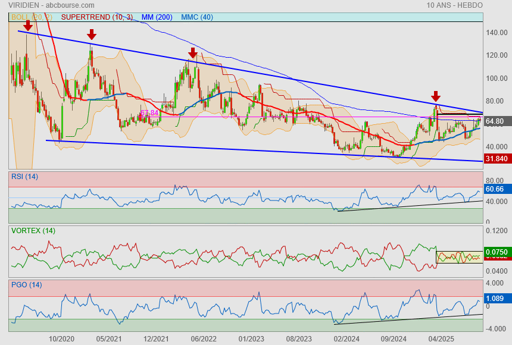
Task: Select the PGO (14) panel label
Action: coord(26,285)
